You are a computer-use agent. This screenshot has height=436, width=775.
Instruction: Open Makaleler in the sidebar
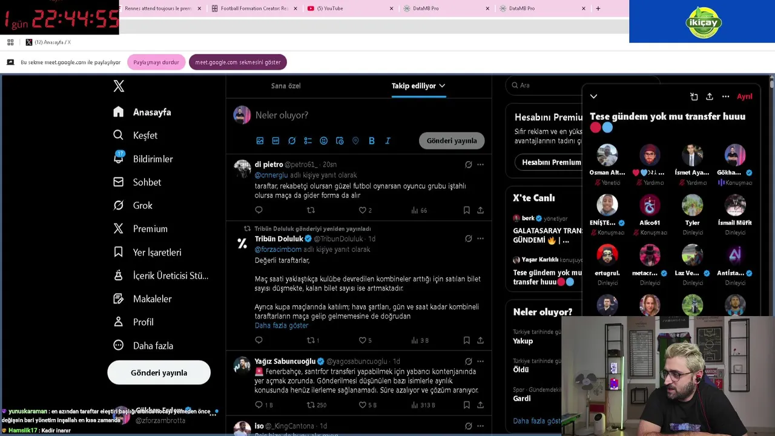142,299
